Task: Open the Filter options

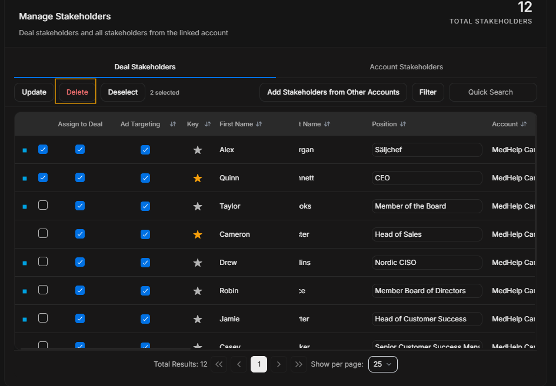Action: 428,92
